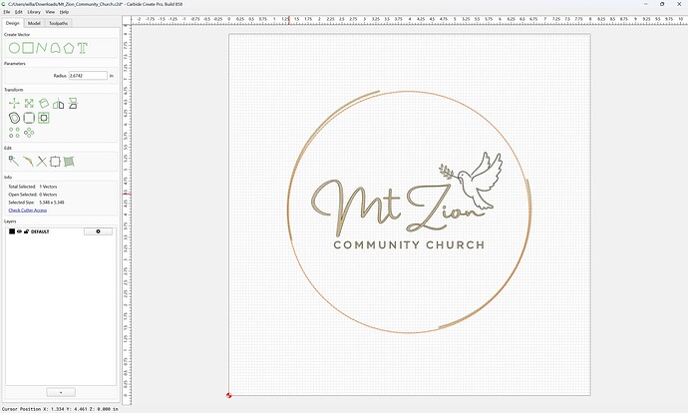Click the shaded-square warp Edit tool
688x413 pixels.
coord(69,161)
